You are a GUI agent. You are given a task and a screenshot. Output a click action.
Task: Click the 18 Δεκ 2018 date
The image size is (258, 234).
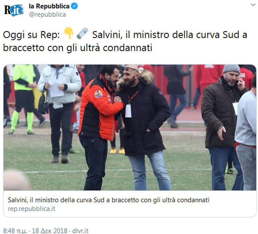(x=49, y=231)
